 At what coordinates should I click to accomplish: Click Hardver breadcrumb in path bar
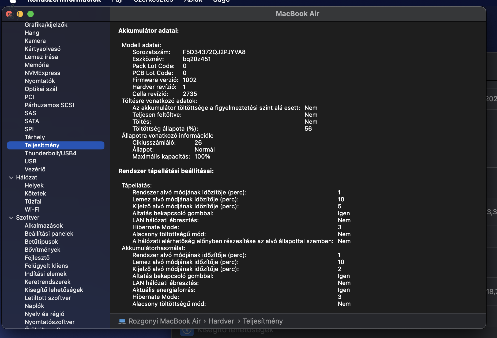click(221, 321)
